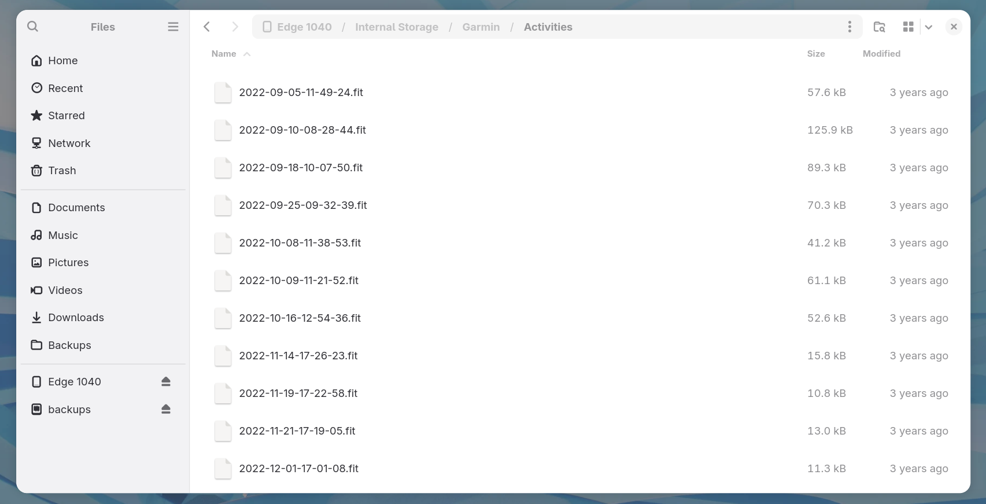Open Pictures folder in sidebar
This screenshot has width=986, height=504.
coord(103,263)
